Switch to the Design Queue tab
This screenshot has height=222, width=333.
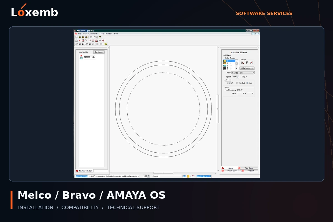coord(231,171)
